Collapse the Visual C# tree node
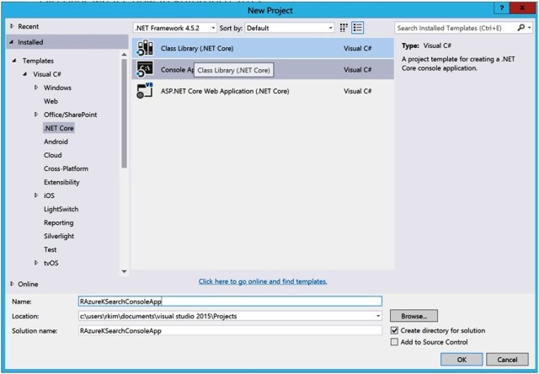Viewport: 539px width, 374px height. (x=25, y=74)
